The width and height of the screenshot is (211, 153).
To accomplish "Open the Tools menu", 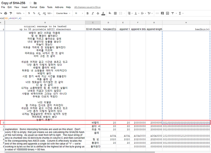I will tap(50, 7).
